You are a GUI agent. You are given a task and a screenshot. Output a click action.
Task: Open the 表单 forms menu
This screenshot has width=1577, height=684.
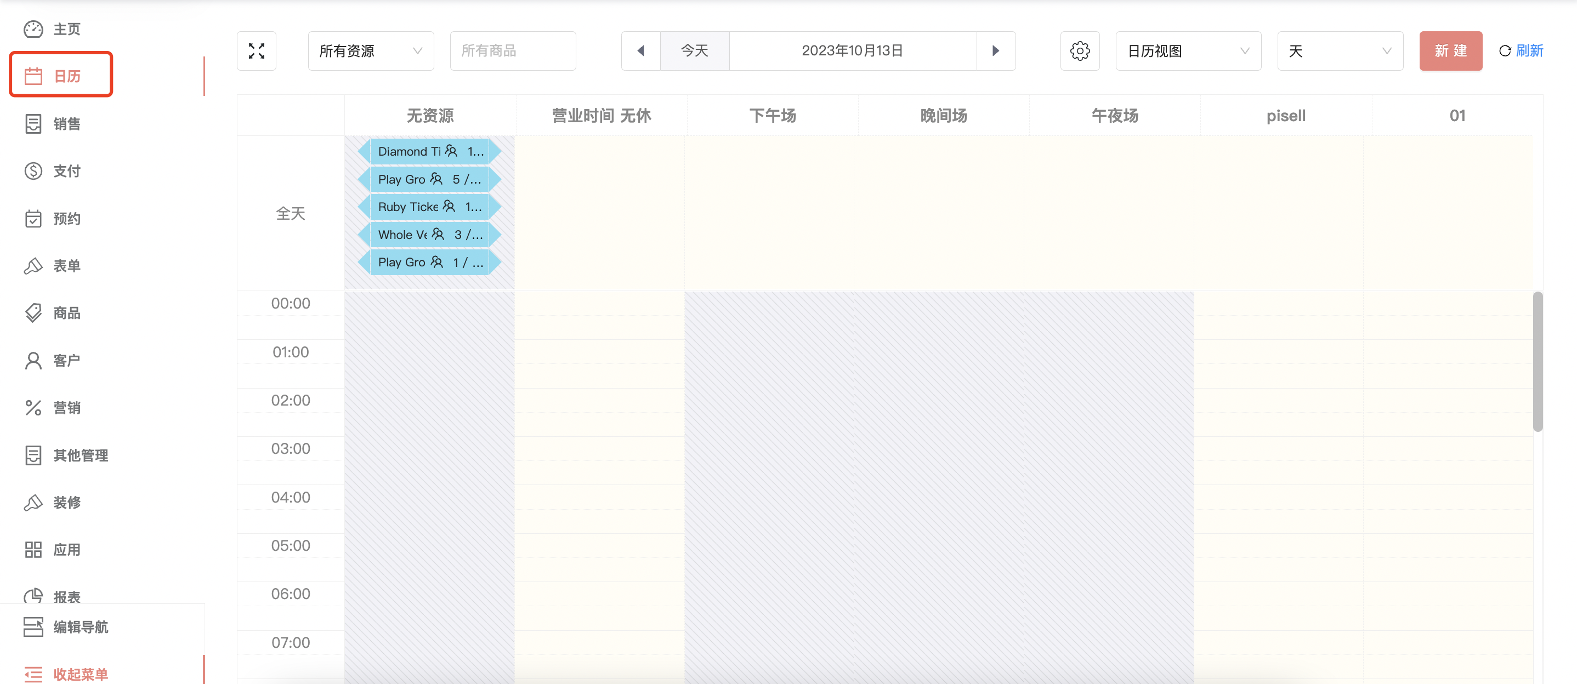tap(53, 265)
